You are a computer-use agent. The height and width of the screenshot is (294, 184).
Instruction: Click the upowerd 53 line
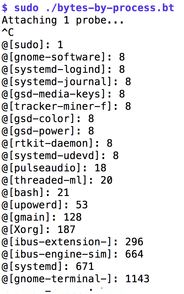pyautogui.click(x=45, y=205)
